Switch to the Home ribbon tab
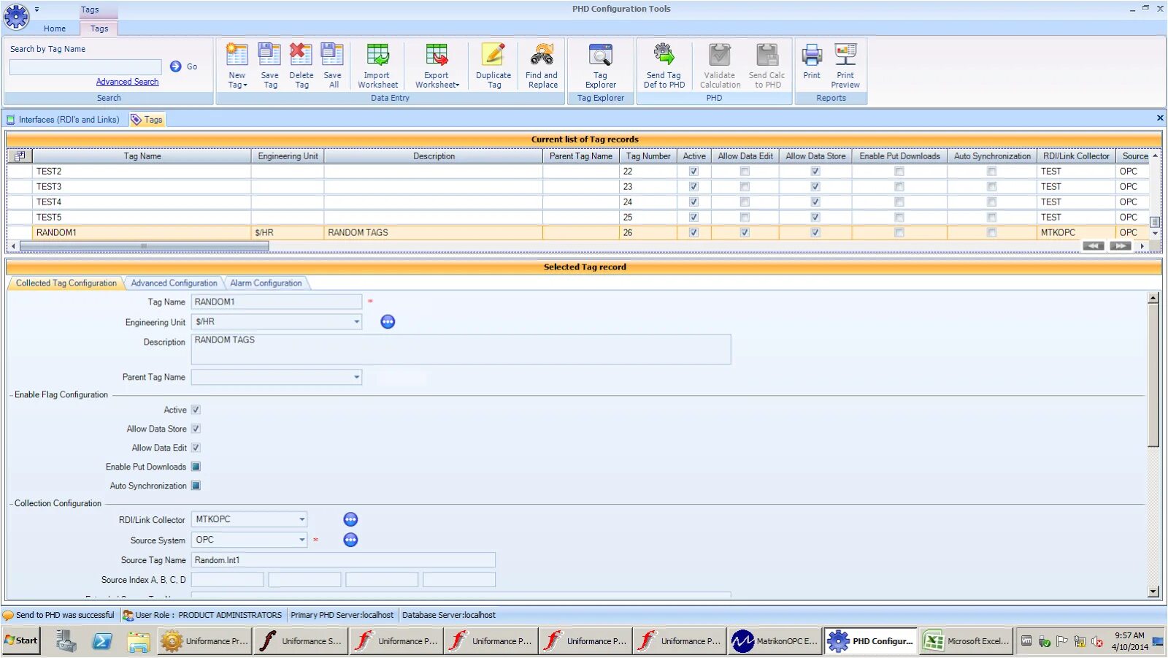 [55, 28]
